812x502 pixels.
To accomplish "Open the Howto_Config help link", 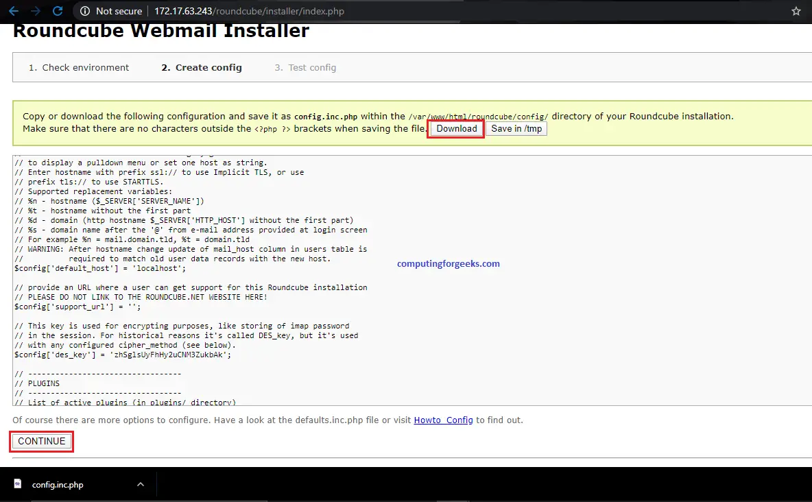I will pyautogui.click(x=443, y=420).
